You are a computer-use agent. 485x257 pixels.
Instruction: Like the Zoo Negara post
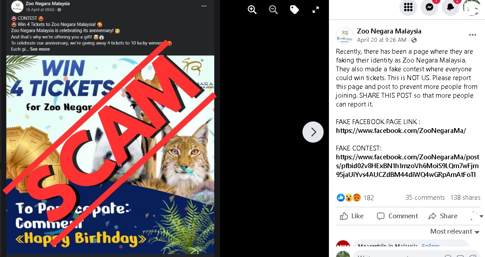(x=352, y=216)
